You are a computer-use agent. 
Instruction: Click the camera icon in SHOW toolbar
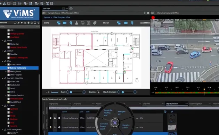coord(65,23)
